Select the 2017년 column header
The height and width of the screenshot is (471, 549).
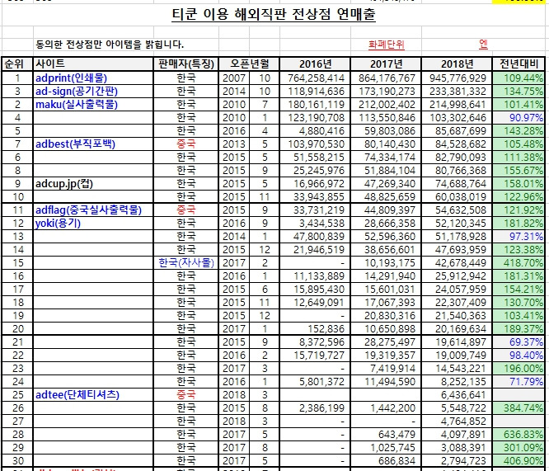click(x=386, y=64)
